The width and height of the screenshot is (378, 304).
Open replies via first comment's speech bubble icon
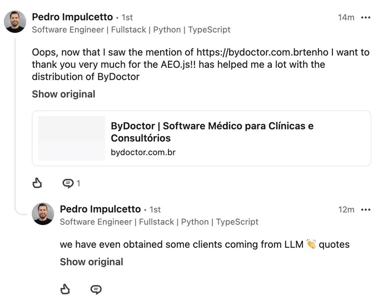[x=68, y=183]
